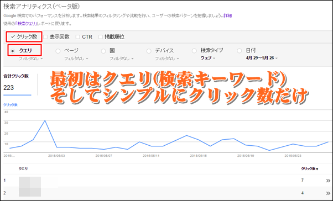
Task: Enable the 掲載順位 checkbox
Action: tap(101, 37)
